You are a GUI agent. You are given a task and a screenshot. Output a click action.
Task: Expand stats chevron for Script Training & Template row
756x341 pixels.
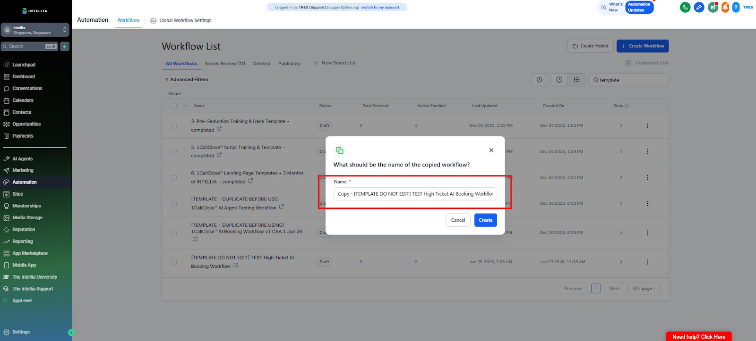coord(621,151)
